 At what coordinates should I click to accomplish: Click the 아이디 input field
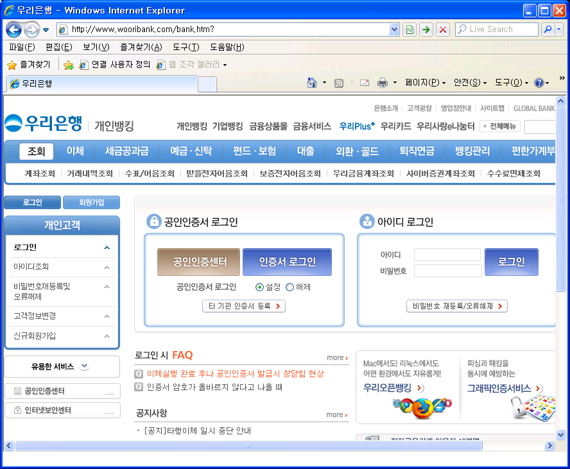pyautogui.click(x=447, y=255)
